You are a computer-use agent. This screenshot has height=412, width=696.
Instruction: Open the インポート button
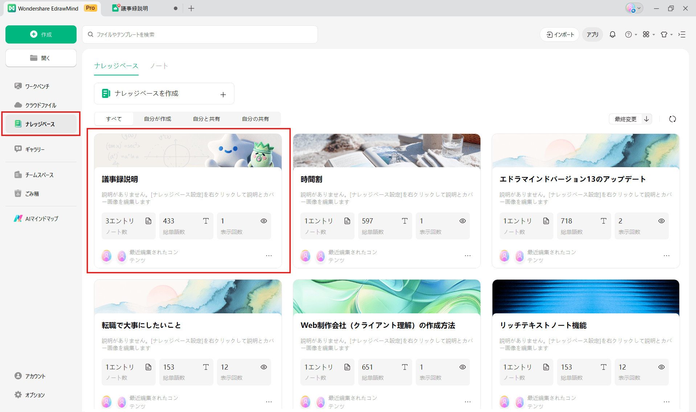click(559, 34)
